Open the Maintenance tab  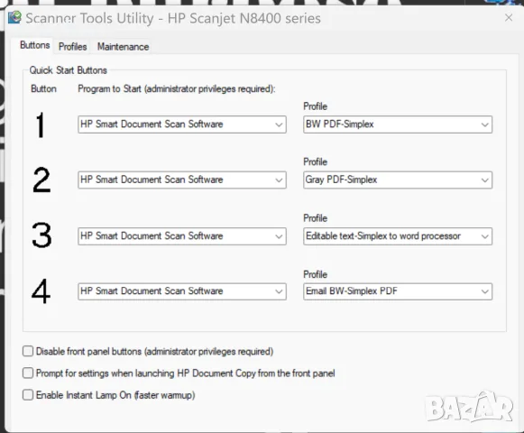(x=123, y=47)
